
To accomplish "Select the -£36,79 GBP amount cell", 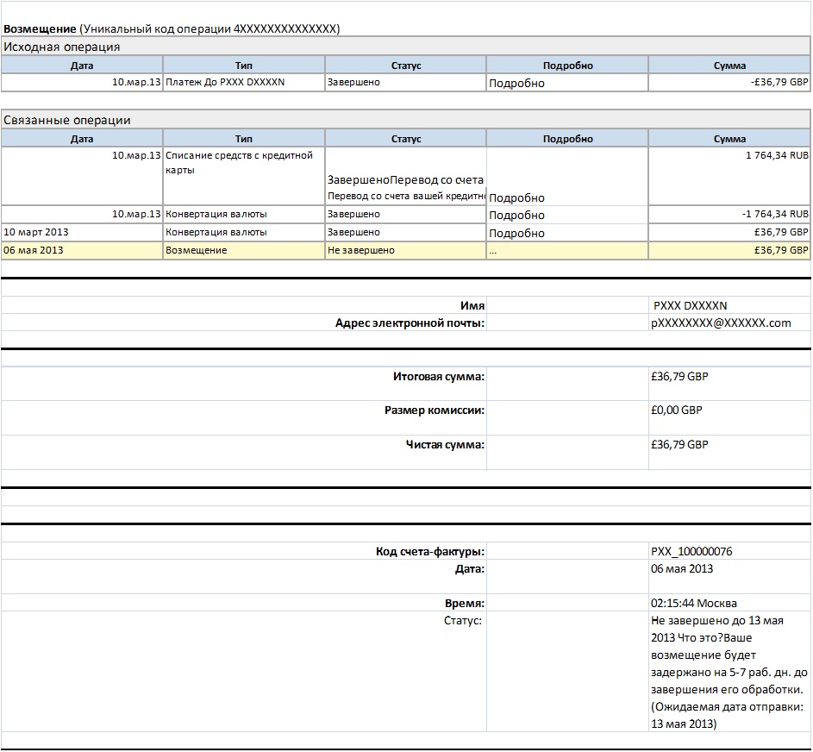I will [x=779, y=82].
